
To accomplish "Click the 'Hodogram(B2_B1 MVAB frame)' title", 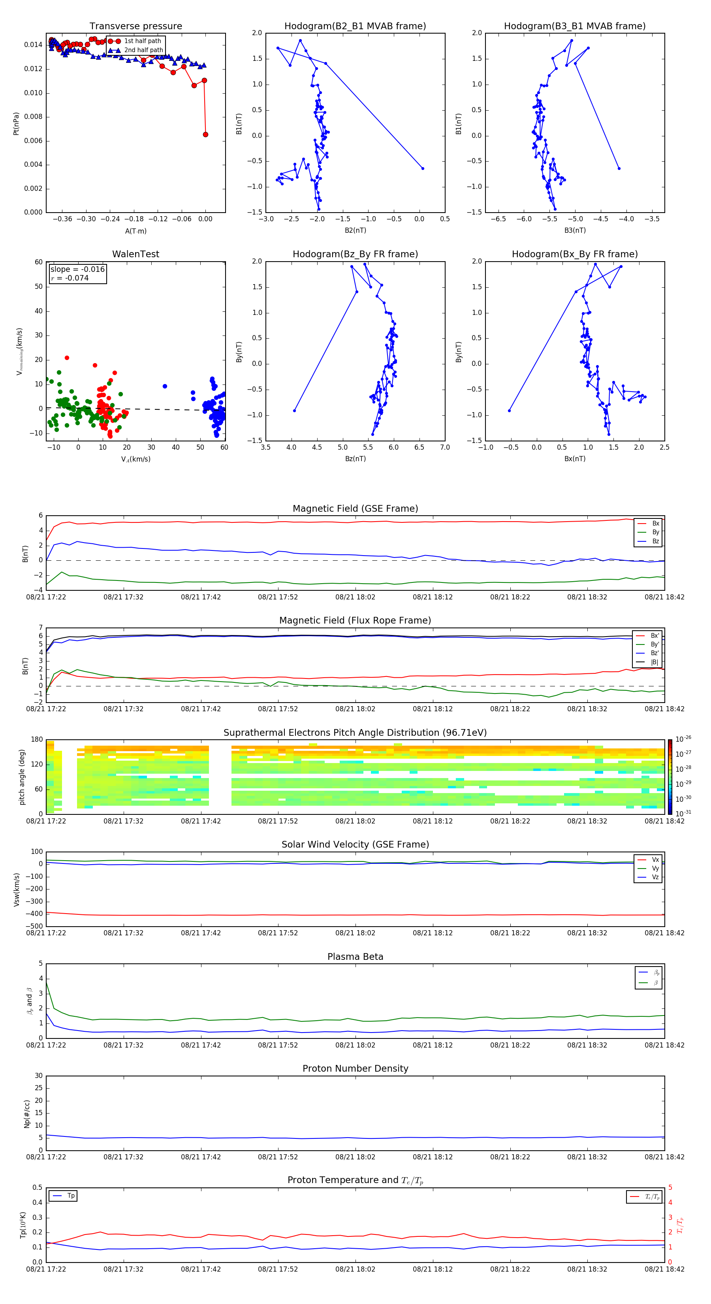I will click(x=355, y=26).
